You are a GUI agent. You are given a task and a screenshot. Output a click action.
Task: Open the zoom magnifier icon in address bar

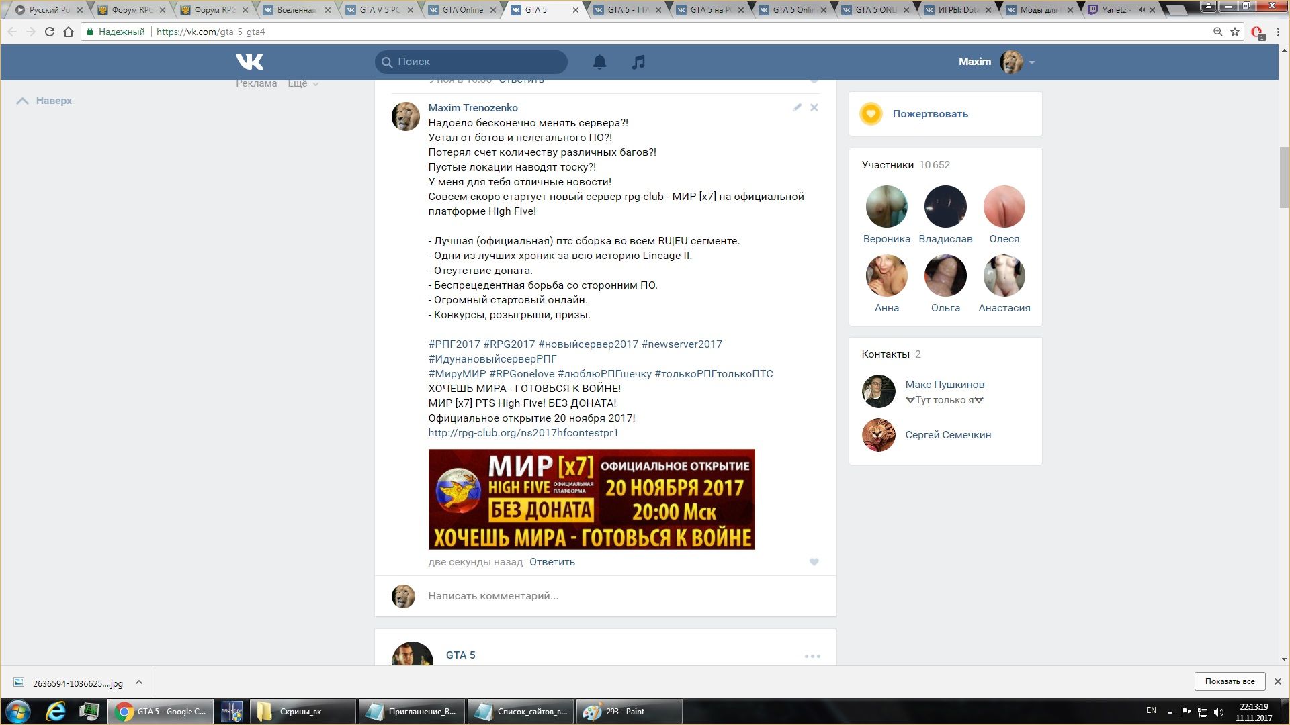click(1217, 32)
